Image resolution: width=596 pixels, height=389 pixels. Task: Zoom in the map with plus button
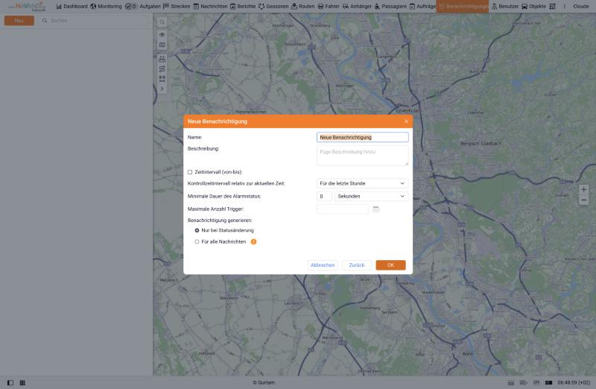click(x=583, y=189)
